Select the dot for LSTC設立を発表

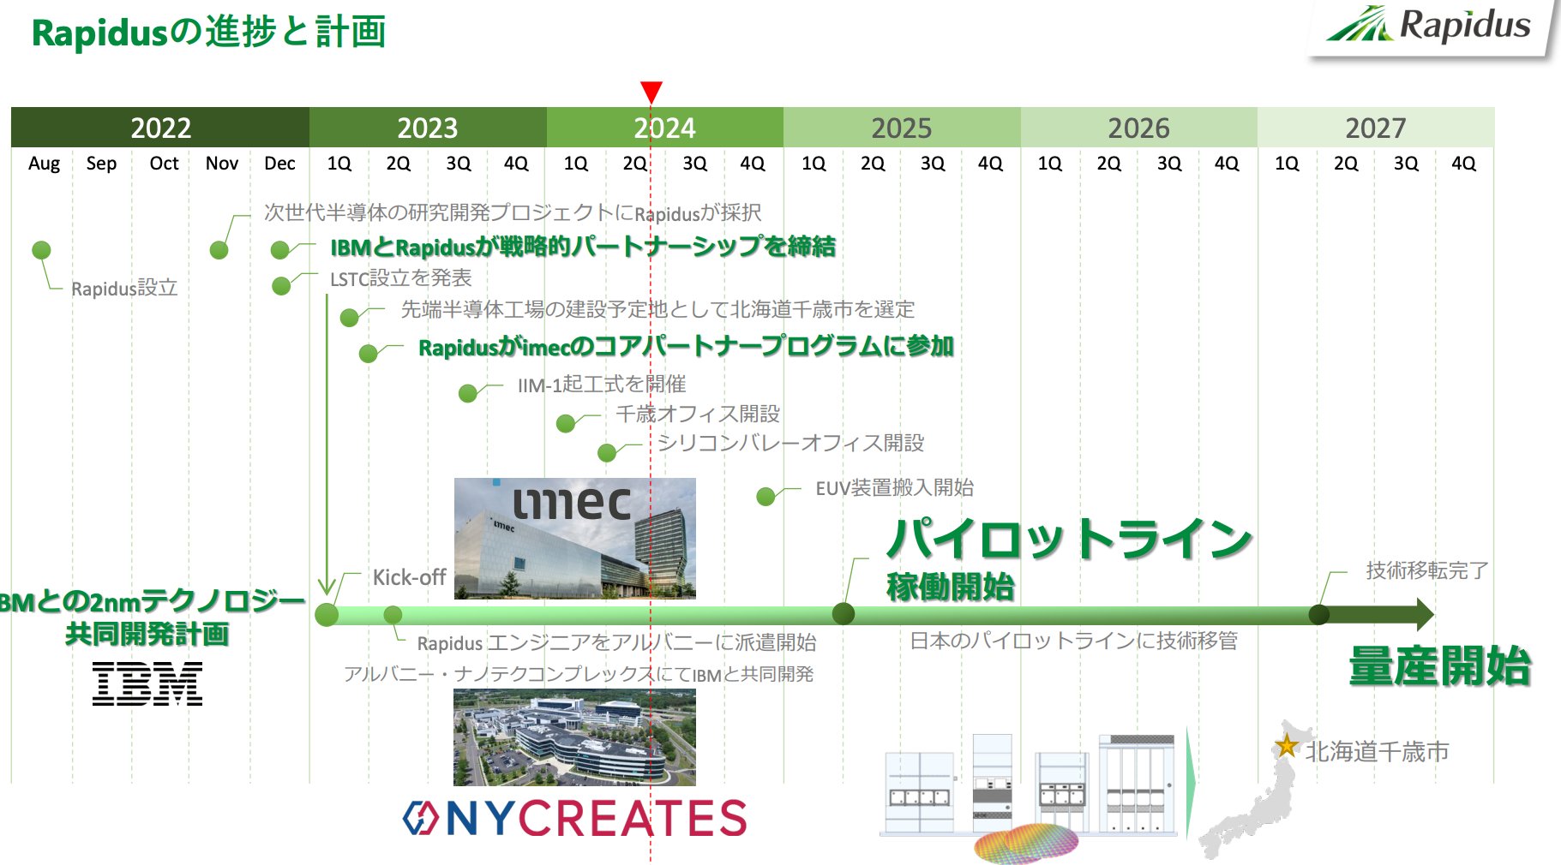pos(281,286)
